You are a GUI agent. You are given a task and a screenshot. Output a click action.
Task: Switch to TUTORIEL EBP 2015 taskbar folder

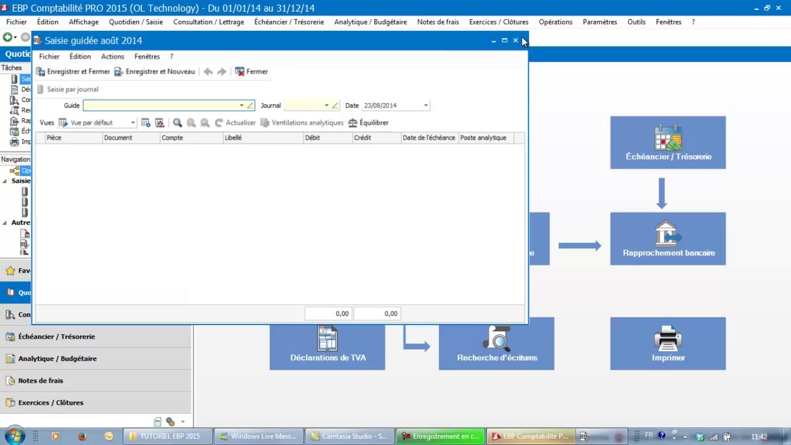coord(167,436)
